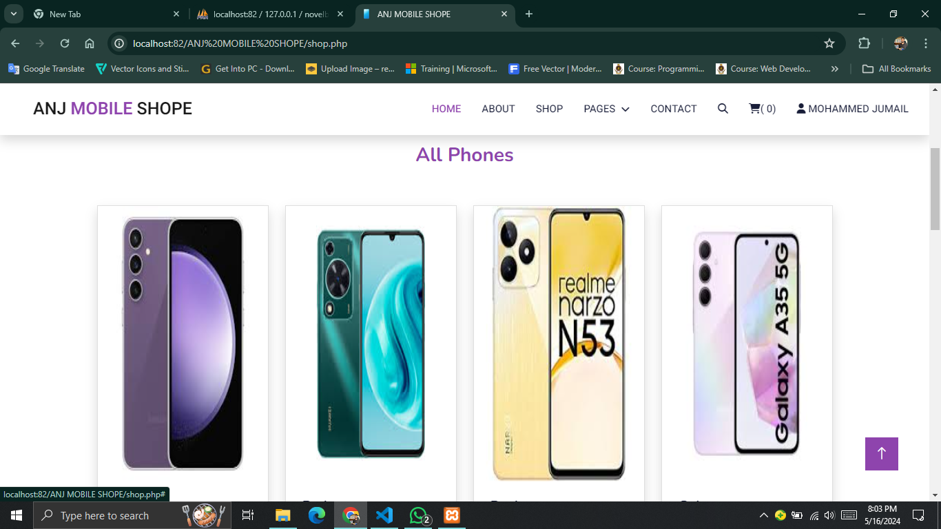
Task: Open the notifications center icon
Action: pyautogui.click(x=918, y=515)
